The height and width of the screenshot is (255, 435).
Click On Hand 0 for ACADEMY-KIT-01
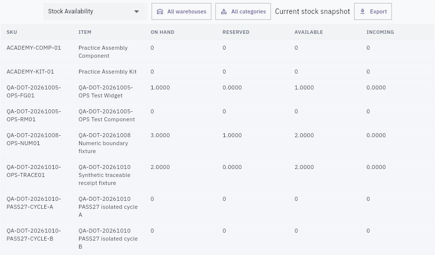tap(152, 72)
